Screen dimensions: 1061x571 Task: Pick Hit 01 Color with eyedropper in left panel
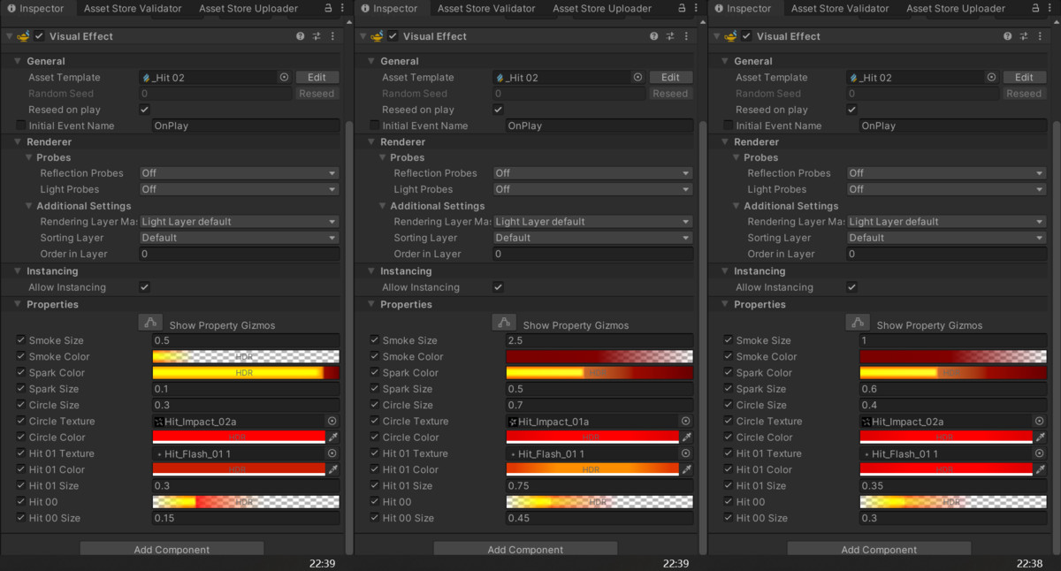pyautogui.click(x=333, y=469)
